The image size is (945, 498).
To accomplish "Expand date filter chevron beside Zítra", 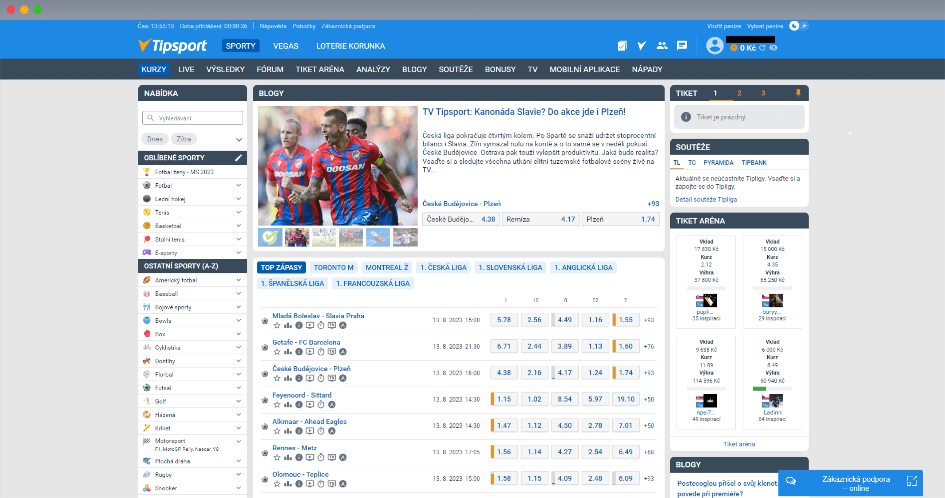I will click(239, 140).
